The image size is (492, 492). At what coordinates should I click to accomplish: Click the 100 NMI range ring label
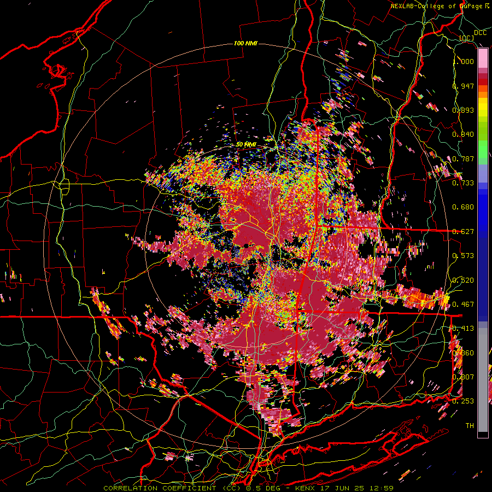tap(245, 43)
